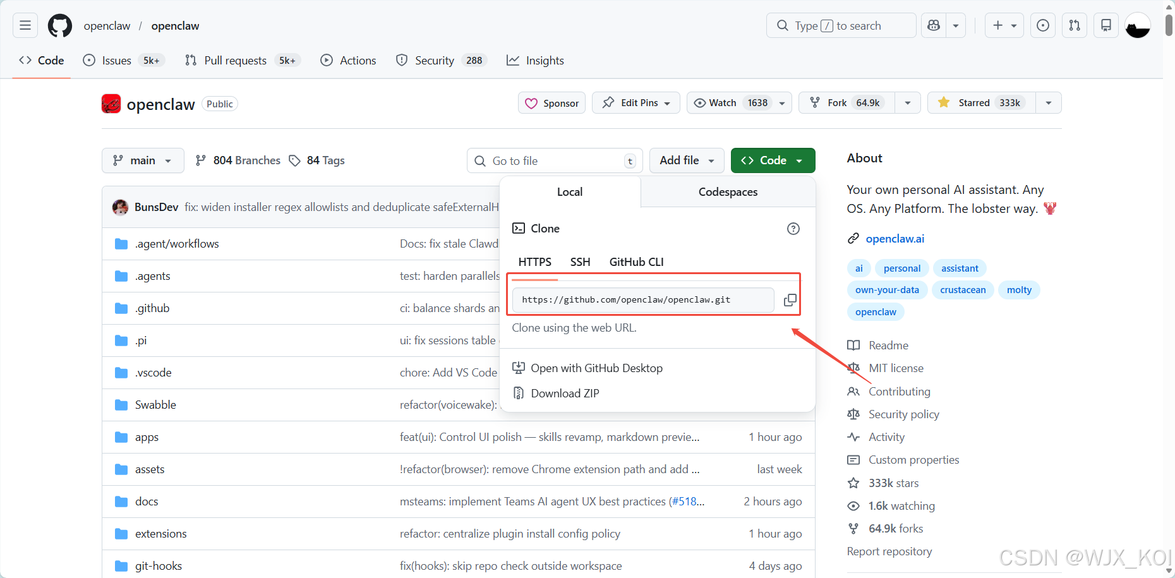This screenshot has height=578, width=1175.
Task: Open Copilot chat icon
Action: [934, 25]
